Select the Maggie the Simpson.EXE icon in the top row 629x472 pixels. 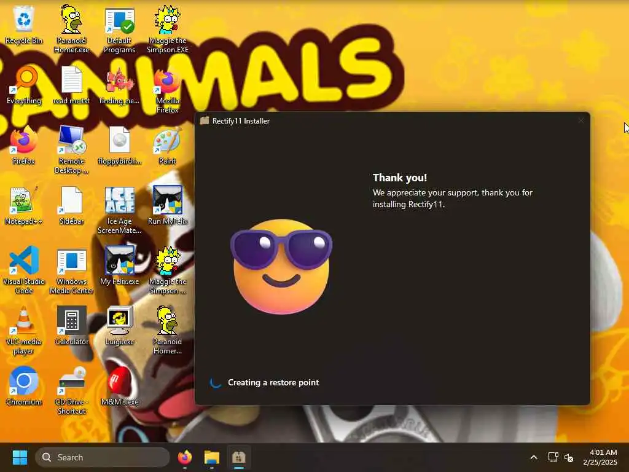[x=168, y=29]
